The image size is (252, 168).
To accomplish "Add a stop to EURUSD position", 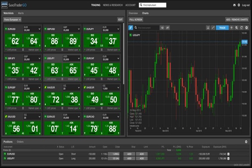I will tap(129, 154).
